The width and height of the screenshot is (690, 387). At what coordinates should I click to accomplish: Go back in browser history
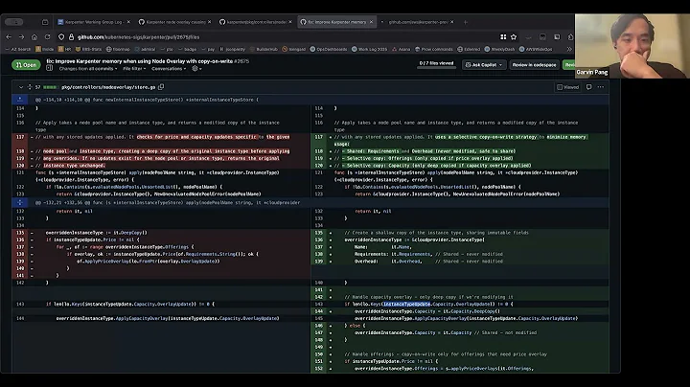tap(9, 37)
